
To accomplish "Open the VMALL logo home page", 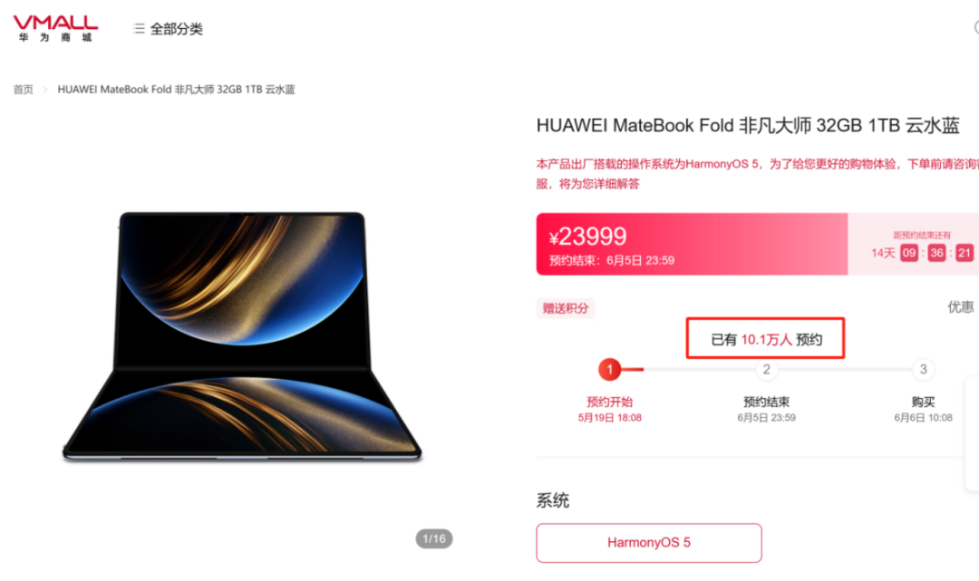I will pyautogui.click(x=55, y=28).
